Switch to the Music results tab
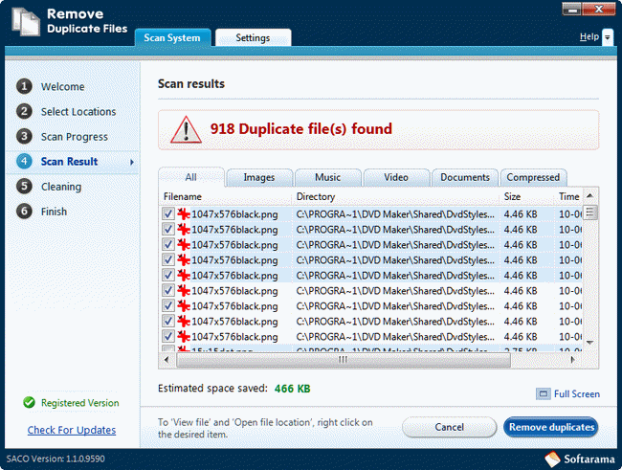 coord(327,177)
